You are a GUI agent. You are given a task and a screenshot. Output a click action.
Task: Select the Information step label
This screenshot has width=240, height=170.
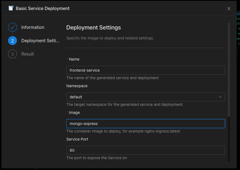pos(33,27)
